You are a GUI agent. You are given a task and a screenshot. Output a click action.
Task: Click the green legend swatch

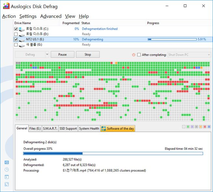(188, 127)
